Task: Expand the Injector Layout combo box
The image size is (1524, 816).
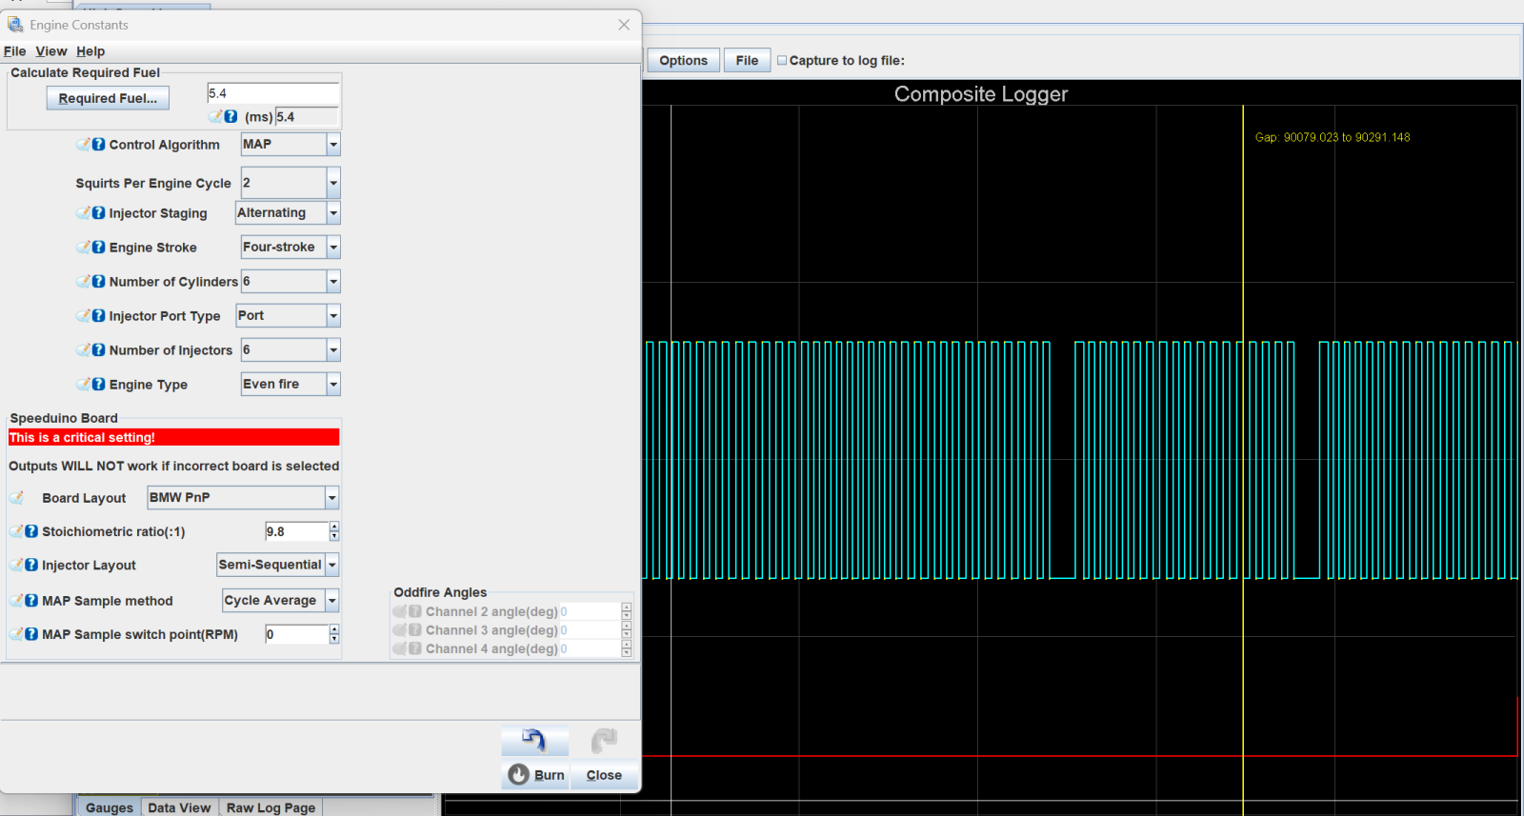Action: 331,566
